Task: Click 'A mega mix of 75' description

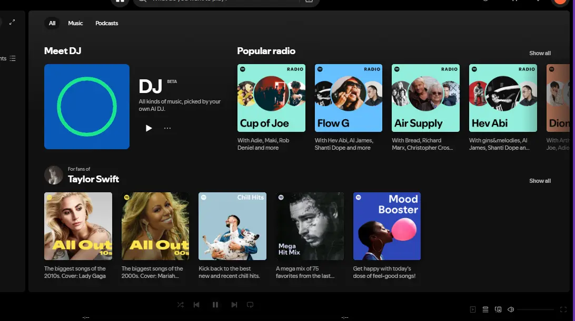Action: [305, 272]
